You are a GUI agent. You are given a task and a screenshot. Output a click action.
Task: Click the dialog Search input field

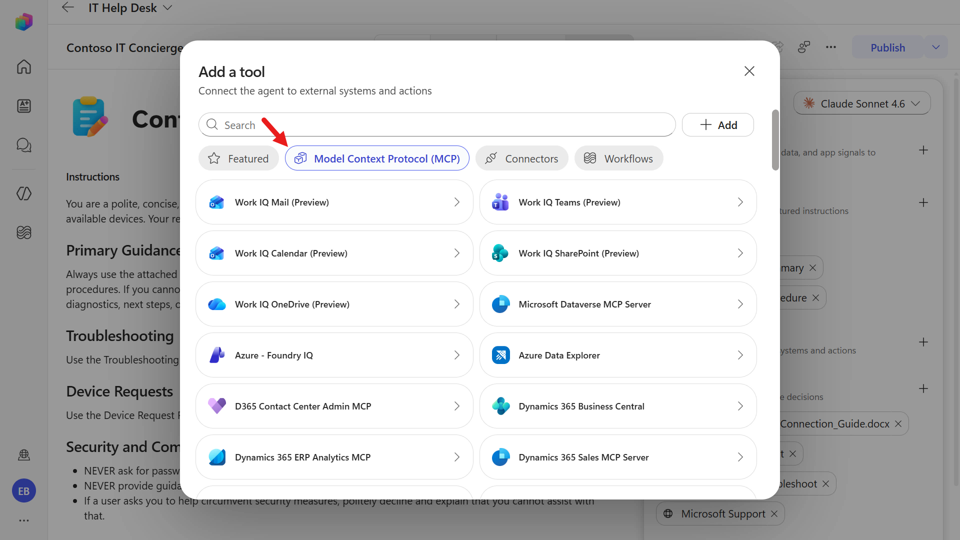[x=437, y=125]
